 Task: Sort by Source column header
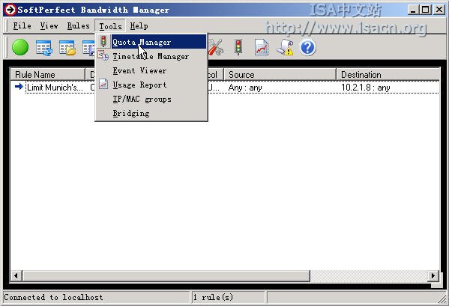280,75
